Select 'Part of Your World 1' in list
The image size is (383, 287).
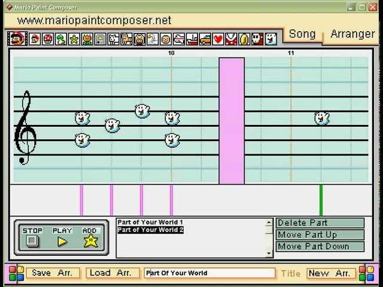[x=150, y=222]
